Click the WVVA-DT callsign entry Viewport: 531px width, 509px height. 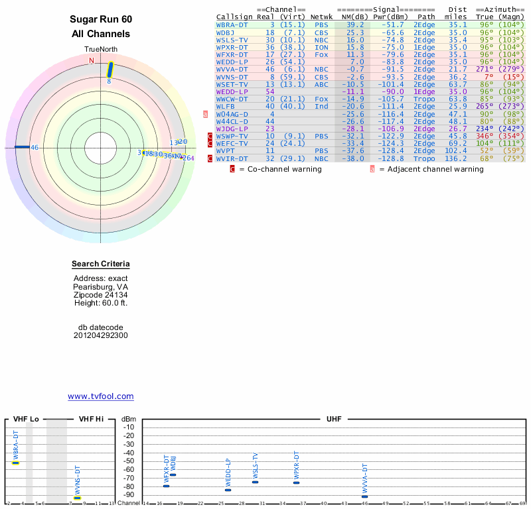tap(232, 69)
